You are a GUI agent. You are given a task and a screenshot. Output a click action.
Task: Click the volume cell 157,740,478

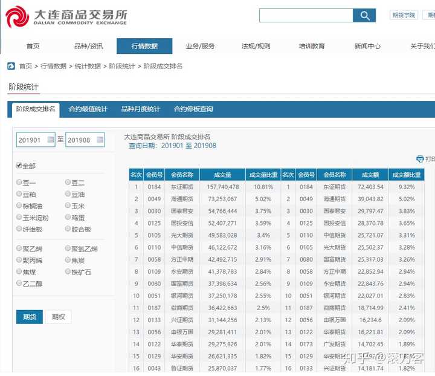point(223,187)
